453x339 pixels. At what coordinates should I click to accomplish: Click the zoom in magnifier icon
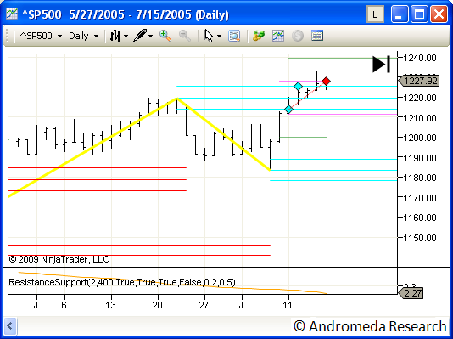165,36
